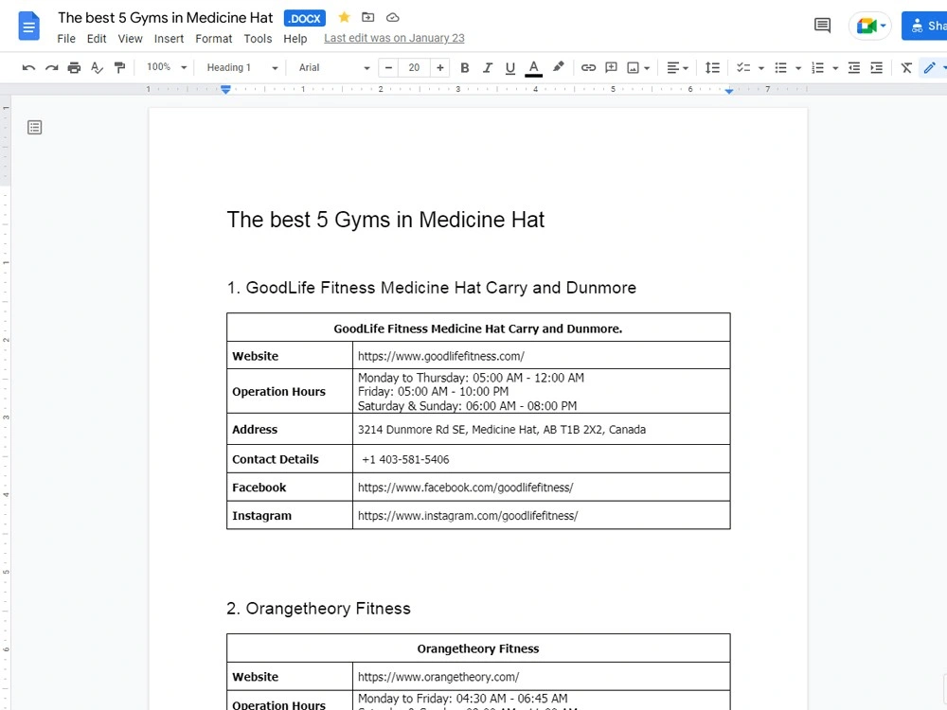
Task: Toggle underline formatting
Action: tap(510, 67)
